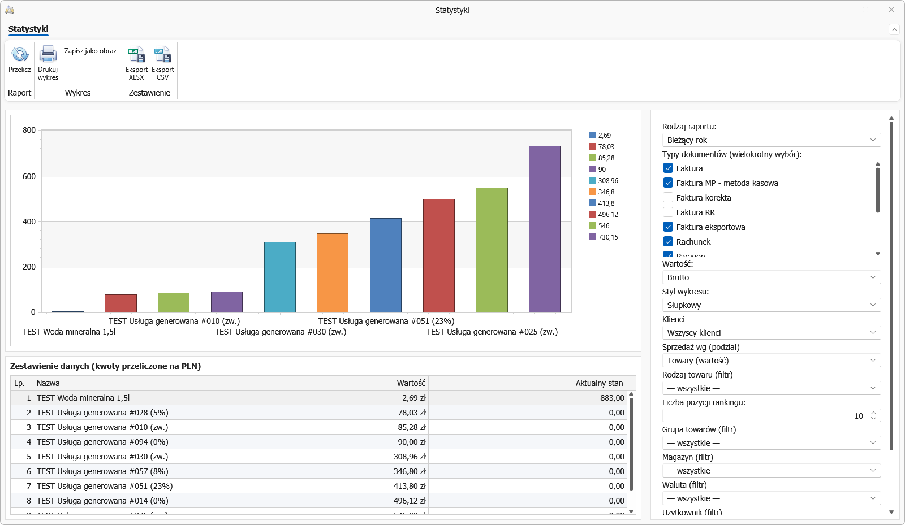Open the Grupa towarów (filtr) dropdown
The image size is (905, 525).
coord(772,443)
